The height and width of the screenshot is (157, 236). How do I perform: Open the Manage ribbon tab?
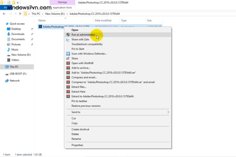(62, 2)
